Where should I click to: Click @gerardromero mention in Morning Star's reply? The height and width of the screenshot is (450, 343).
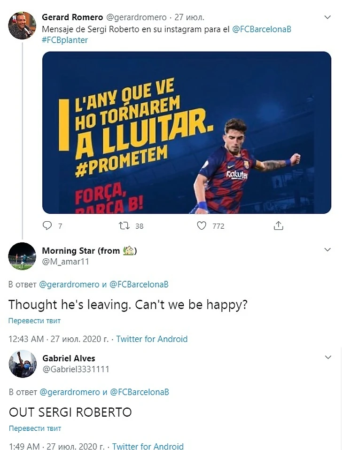[x=69, y=284]
